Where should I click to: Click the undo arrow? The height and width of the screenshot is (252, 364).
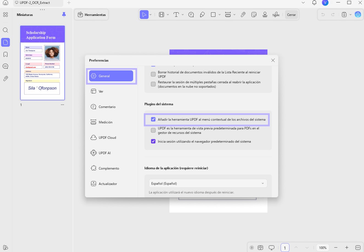pos(323,15)
